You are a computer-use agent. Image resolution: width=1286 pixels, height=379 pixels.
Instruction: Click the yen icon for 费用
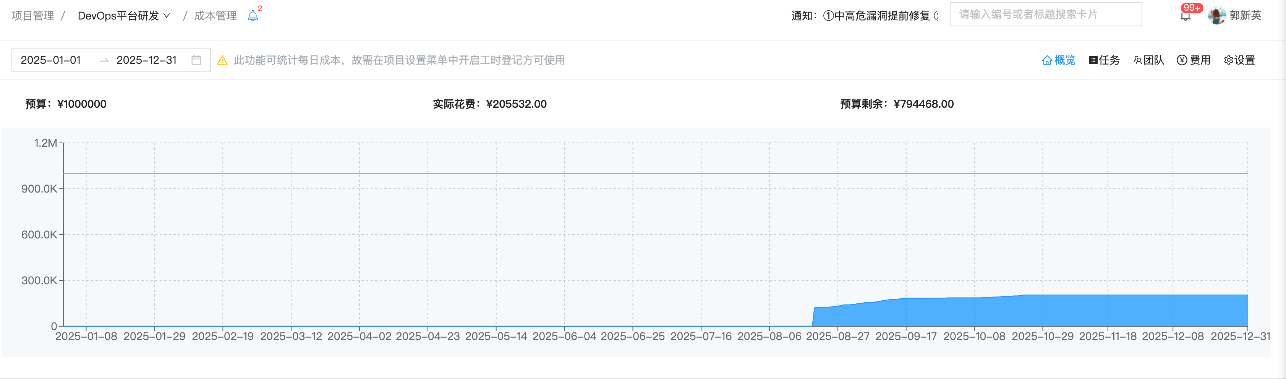click(x=1182, y=60)
